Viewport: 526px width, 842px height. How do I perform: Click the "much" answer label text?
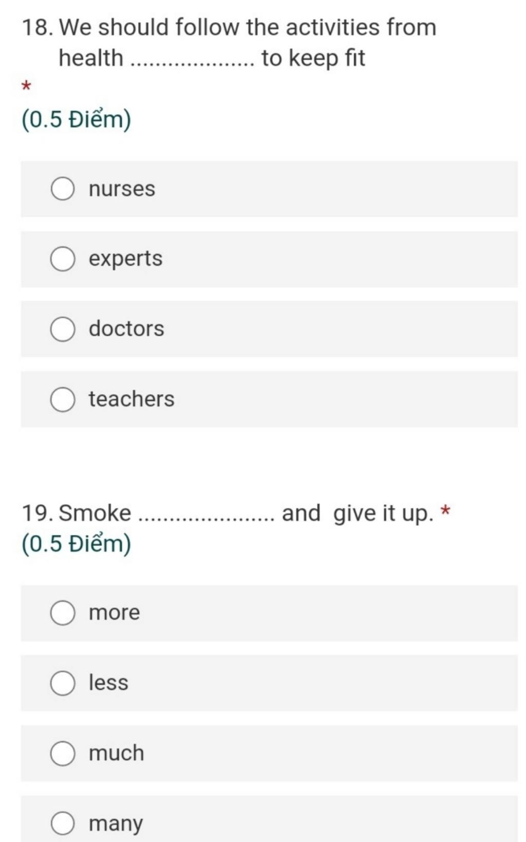(116, 753)
